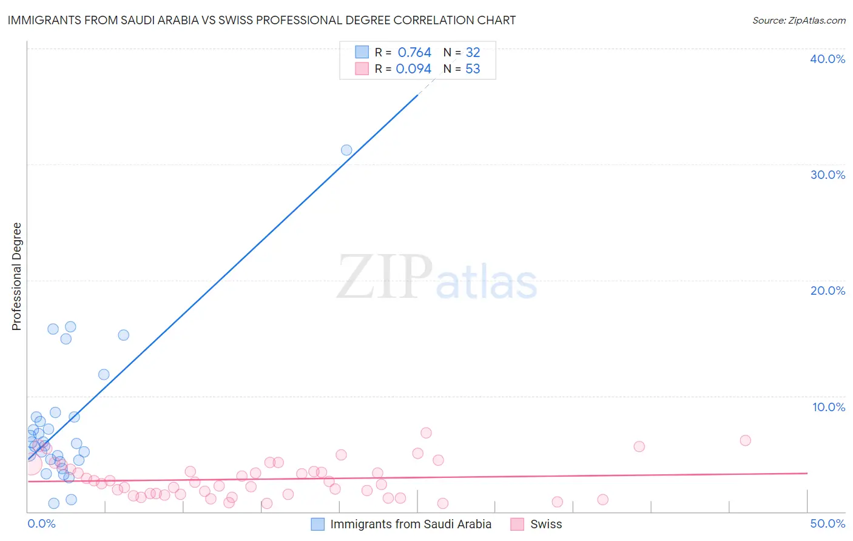Click the pink Swiss swatch in bottom legend
The height and width of the screenshot is (541, 853).
[x=517, y=524]
